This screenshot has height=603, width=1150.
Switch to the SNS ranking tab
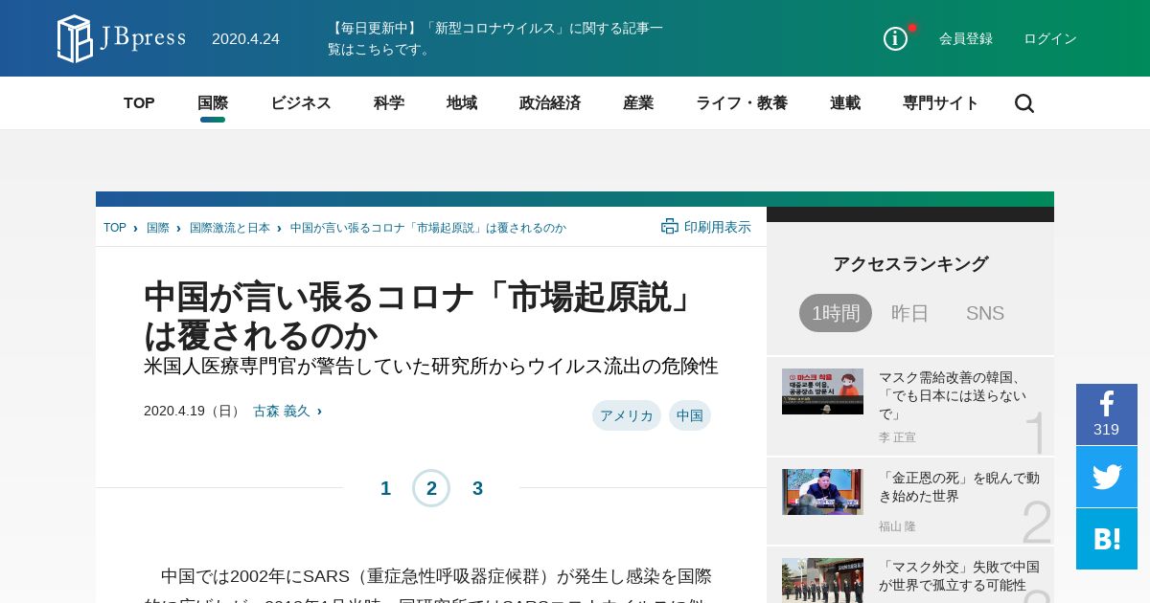[985, 313]
